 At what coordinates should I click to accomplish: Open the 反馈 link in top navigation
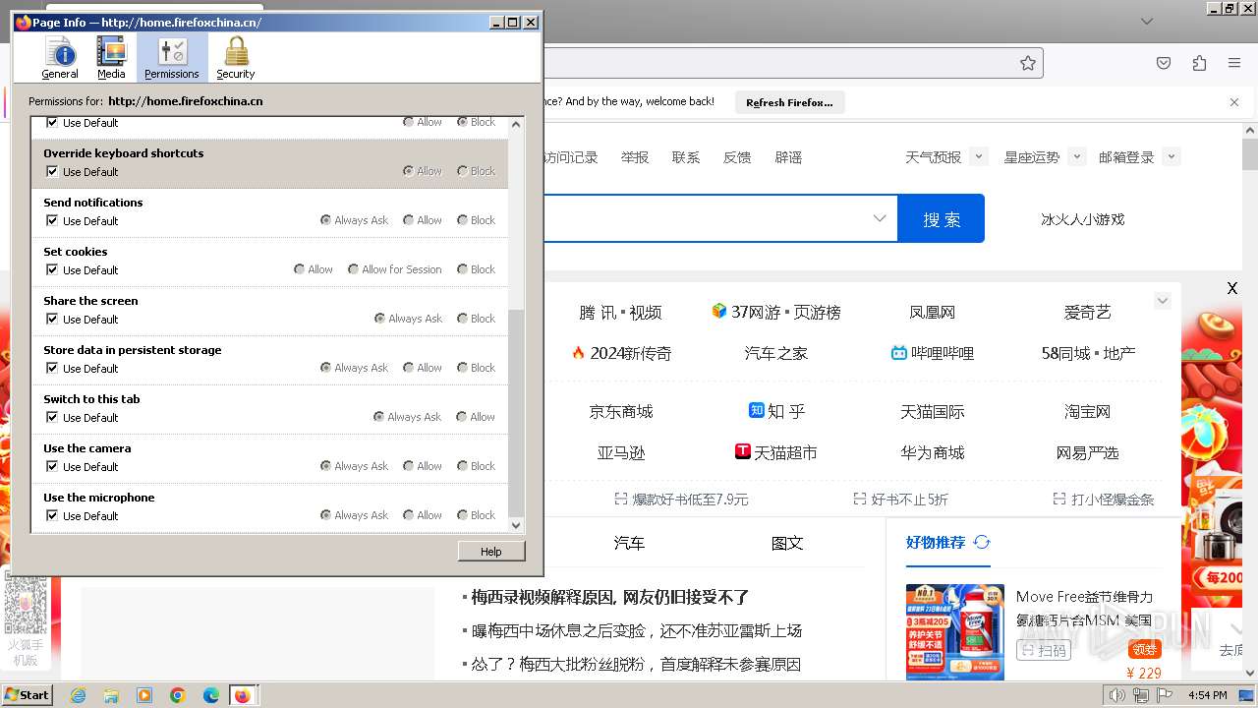pos(737,157)
